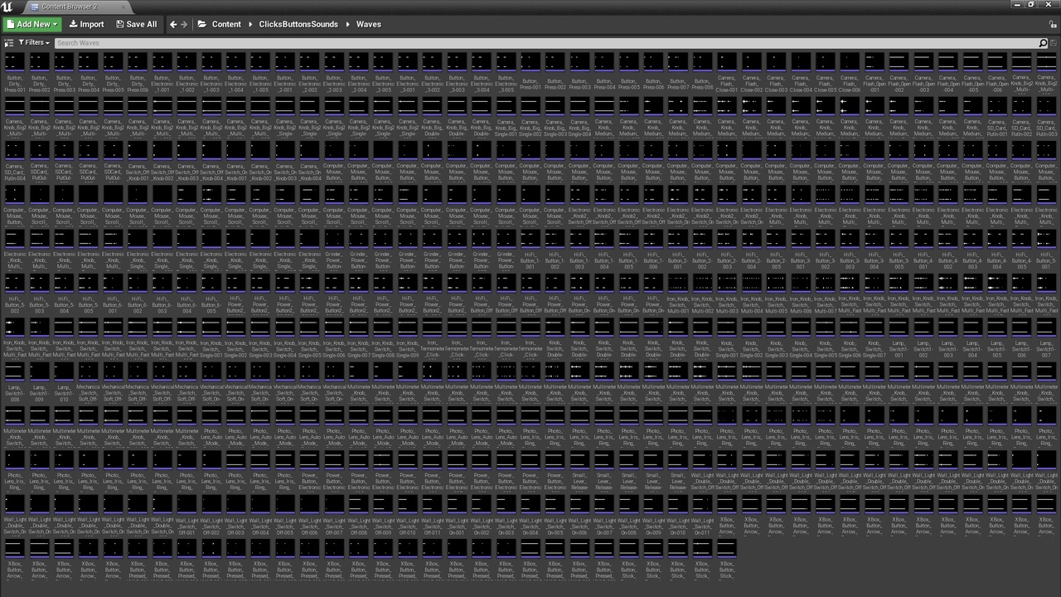Expand the arrow after ClicksButtonsSounds in breadcrumb
1061x597 pixels.
348,24
